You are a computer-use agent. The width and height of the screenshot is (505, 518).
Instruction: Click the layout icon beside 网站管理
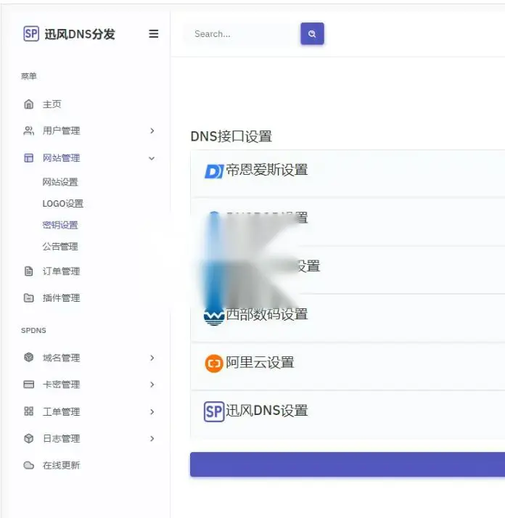coord(29,158)
